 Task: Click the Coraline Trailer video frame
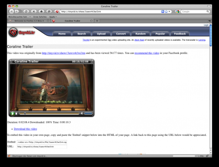click(52, 87)
